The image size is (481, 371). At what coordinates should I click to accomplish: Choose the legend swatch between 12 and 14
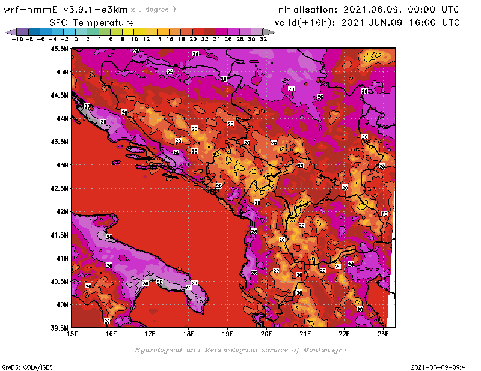(152, 32)
